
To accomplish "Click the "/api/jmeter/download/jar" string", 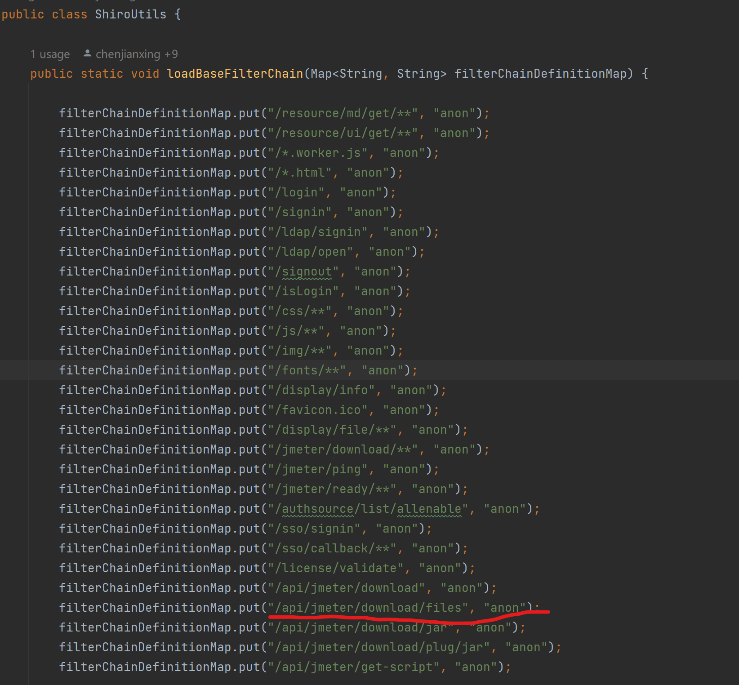I will [x=361, y=627].
